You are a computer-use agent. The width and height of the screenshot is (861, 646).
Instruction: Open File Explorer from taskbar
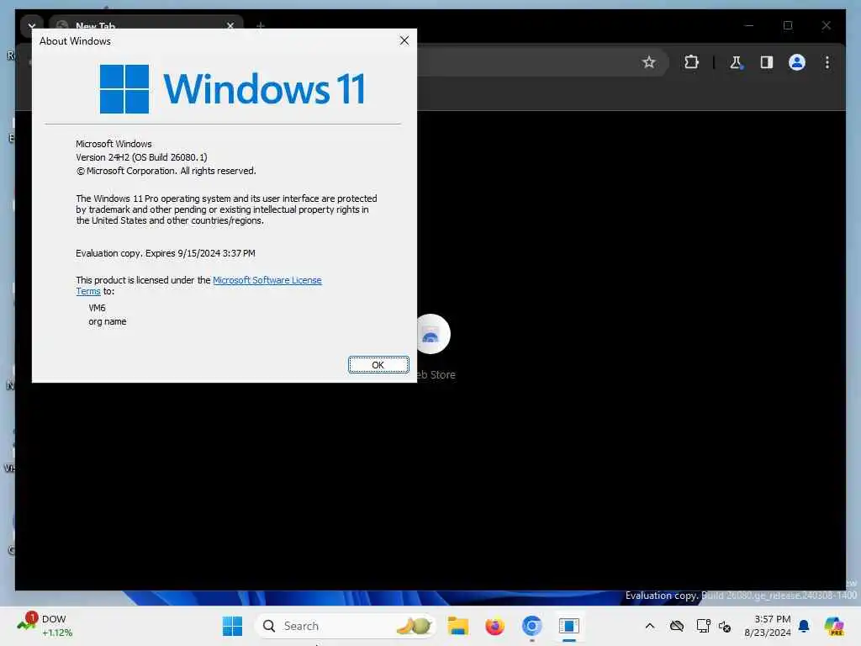tap(457, 626)
